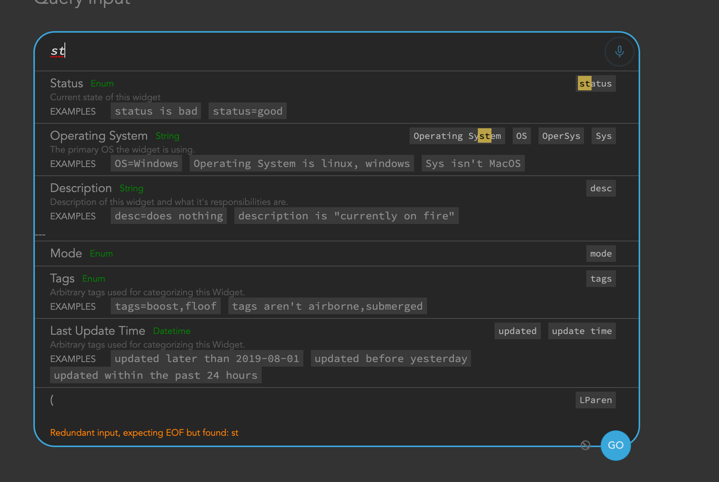Select the 'updated' alias chip
Screen dimensions: 719x482
pyautogui.click(x=517, y=331)
